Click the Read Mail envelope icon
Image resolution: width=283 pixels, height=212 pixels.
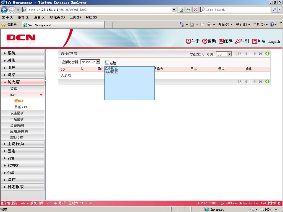pyautogui.click(x=202, y=25)
